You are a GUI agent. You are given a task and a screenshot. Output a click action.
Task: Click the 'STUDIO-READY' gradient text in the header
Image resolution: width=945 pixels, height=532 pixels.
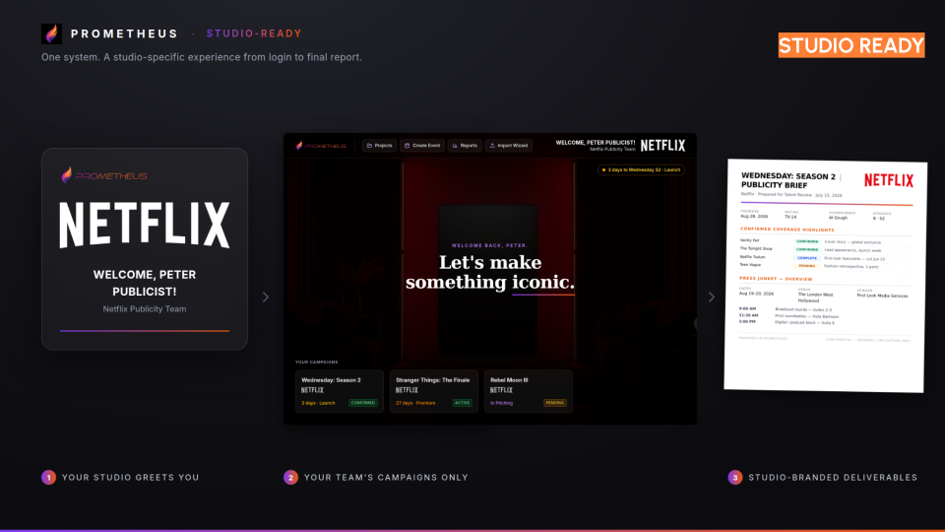click(254, 33)
